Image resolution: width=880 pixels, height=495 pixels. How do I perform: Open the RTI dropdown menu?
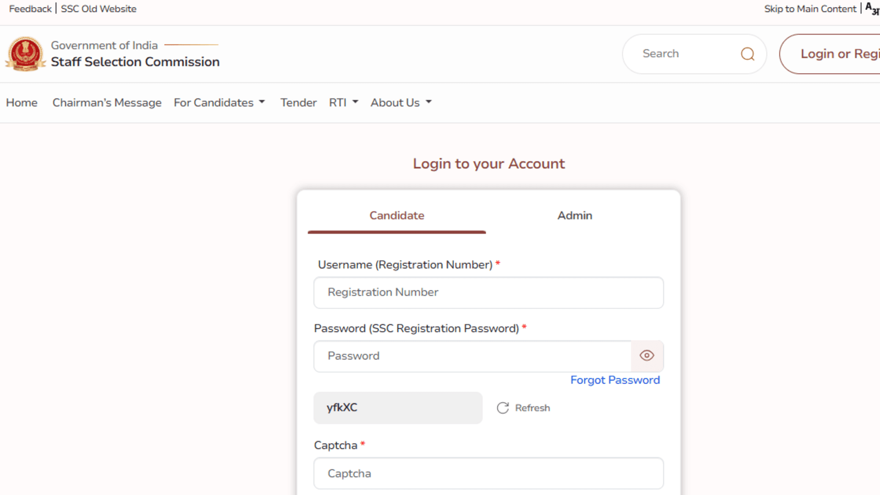(x=344, y=103)
